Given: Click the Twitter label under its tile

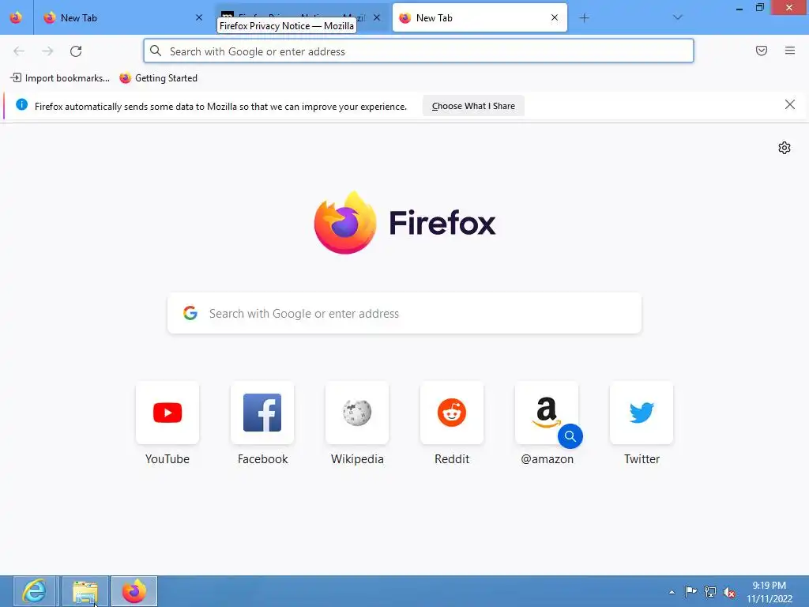Looking at the screenshot, I should [642, 459].
